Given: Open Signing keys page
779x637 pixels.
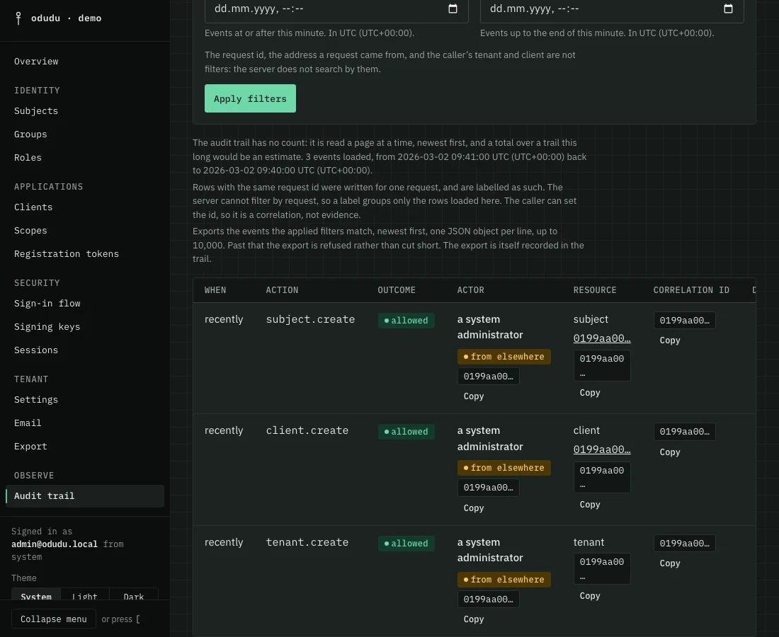Looking at the screenshot, I should coord(85,327).
